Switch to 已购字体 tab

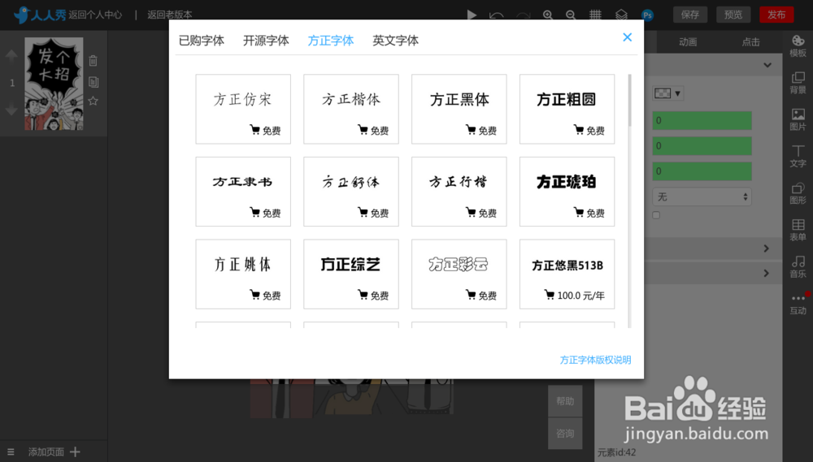pos(201,41)
